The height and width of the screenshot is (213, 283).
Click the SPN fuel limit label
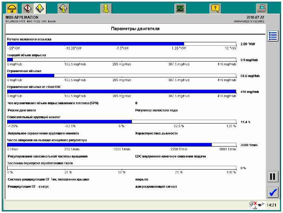pos(53,103)
